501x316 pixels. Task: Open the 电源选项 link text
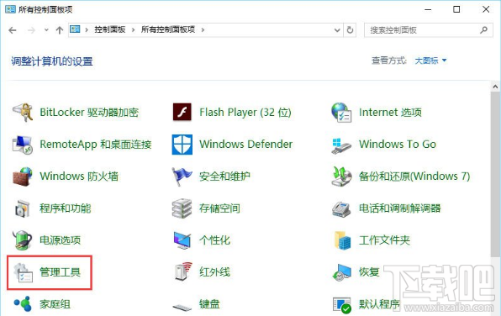coord(60,240)
